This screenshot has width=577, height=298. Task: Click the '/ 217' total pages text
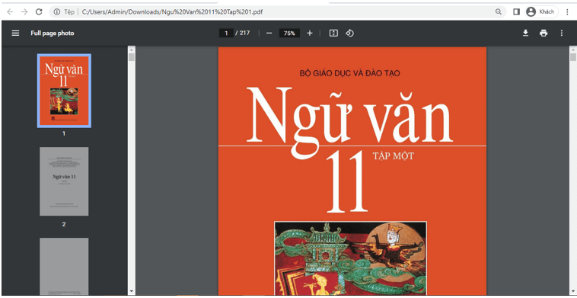coord(243,33)
